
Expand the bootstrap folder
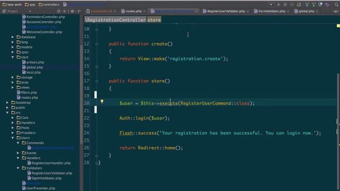(x=7, y=102)
